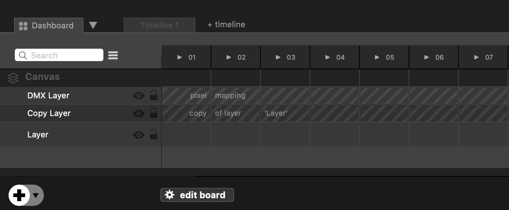Hide the bottom Layer row
This screenshot has height=210, width=509.
pyautogui.click(x=139, y=134)
